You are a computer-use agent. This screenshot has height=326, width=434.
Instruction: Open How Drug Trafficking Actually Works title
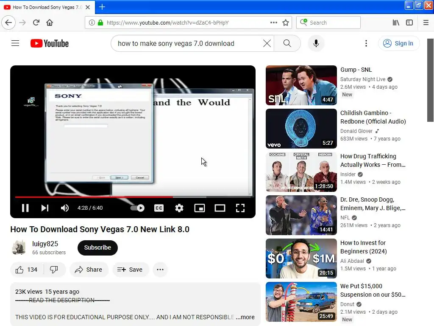coord(373,160)
